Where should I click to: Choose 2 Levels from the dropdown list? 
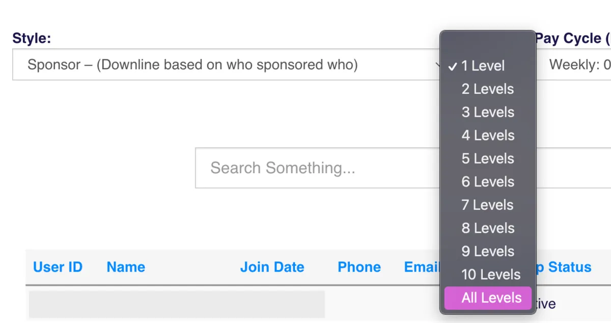tap(487, 89)
